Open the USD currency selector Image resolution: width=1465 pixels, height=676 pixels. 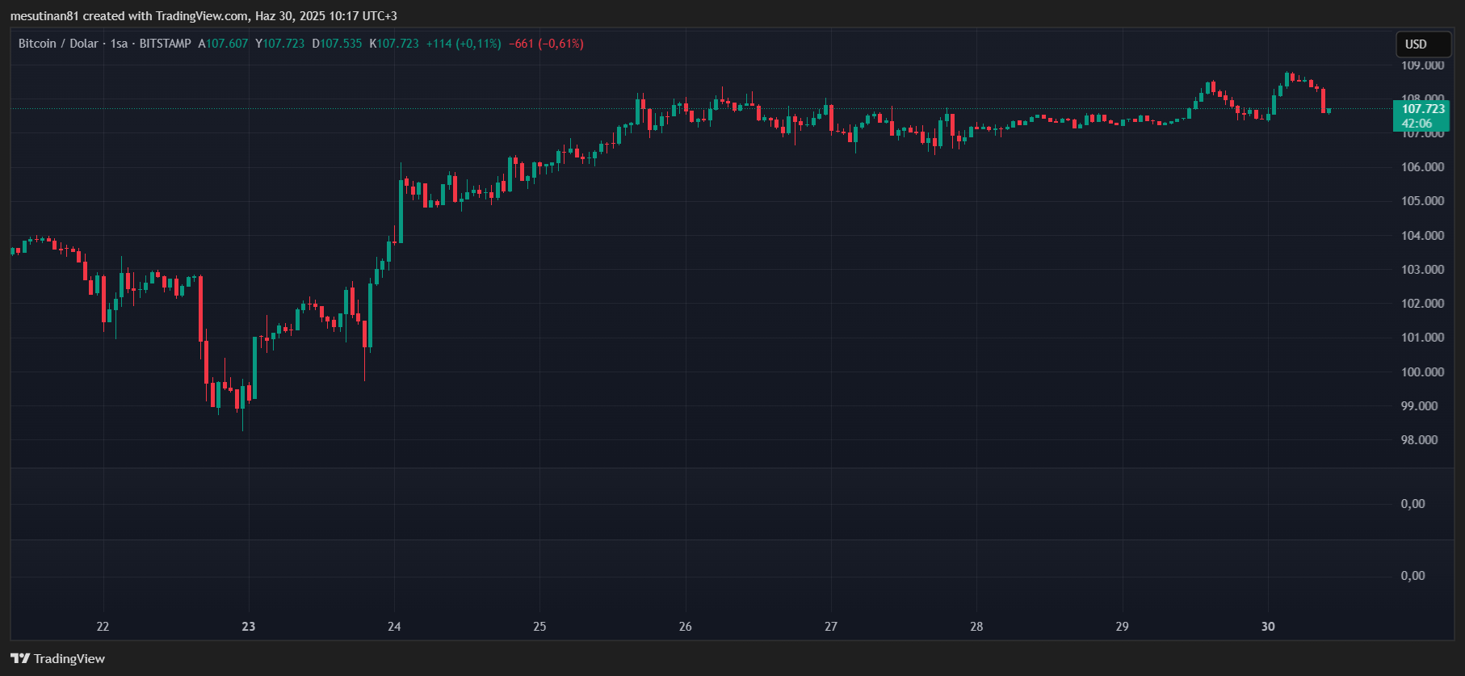[x=1423, y=44]
